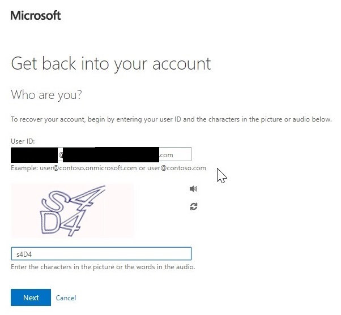Focus the captcha text field containing s4D4
This screenshot has height=315, width=341.
click(101, 254)
